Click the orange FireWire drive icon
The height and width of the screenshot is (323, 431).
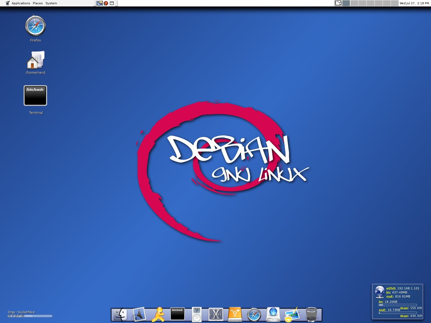[235, 314]
